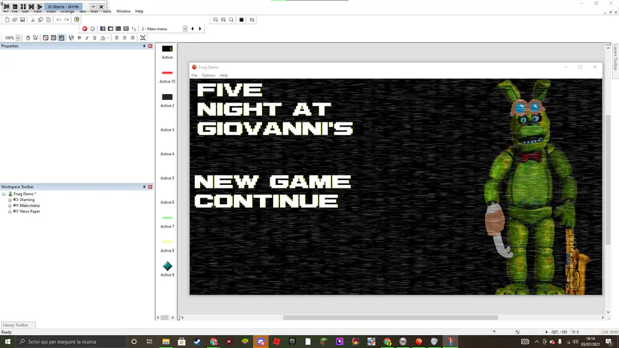Click the black stop square in run toolbar
Image resolution: width=619 pixels, height=348 pixels.
coord(241,20)
